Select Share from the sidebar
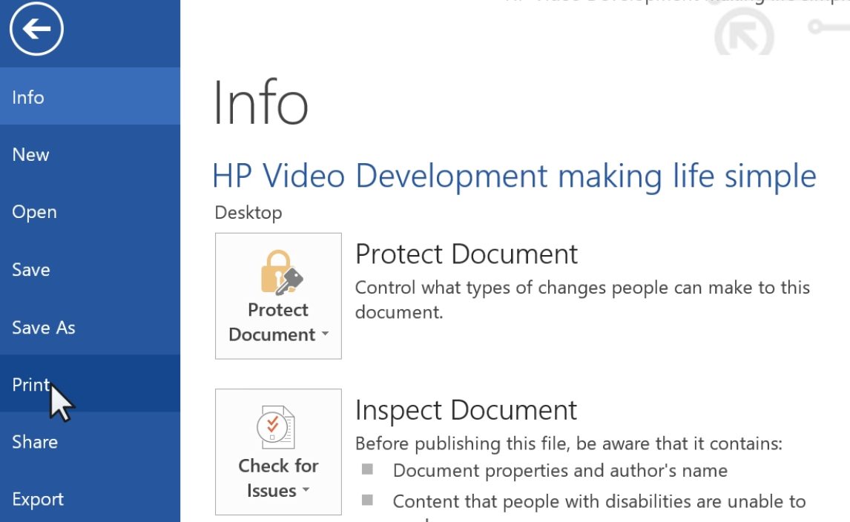The width and height of the screenshot is (850, 522). pyautogui.click(x=90, y=441)
